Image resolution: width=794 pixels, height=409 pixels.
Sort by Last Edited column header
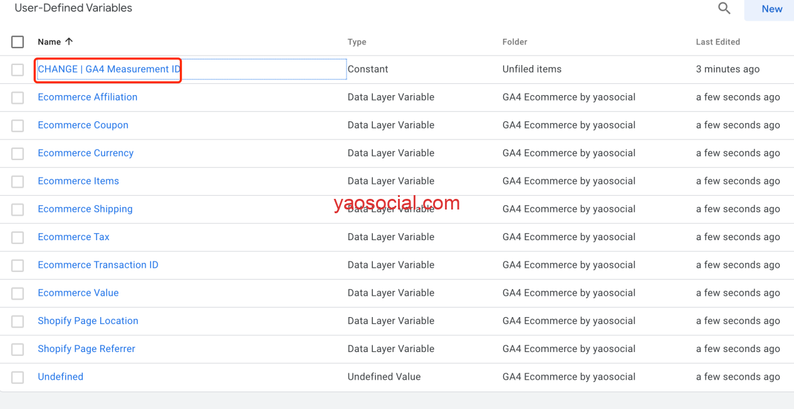718,42
